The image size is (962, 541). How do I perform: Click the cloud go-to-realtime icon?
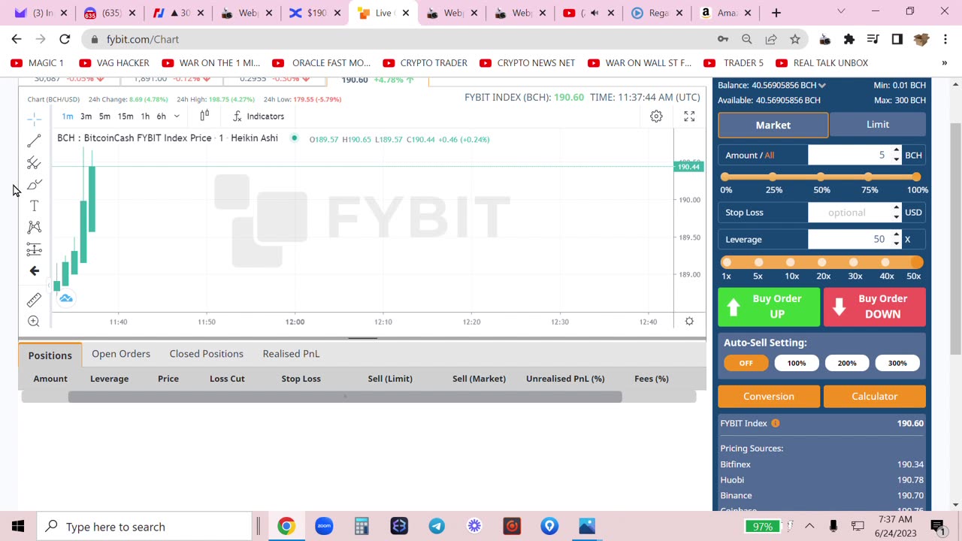(66, 298)
